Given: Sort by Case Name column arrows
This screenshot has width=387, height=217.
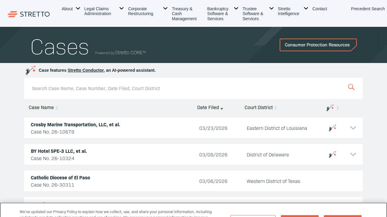Looking at the screenshot, I should [x=57, y=108].
